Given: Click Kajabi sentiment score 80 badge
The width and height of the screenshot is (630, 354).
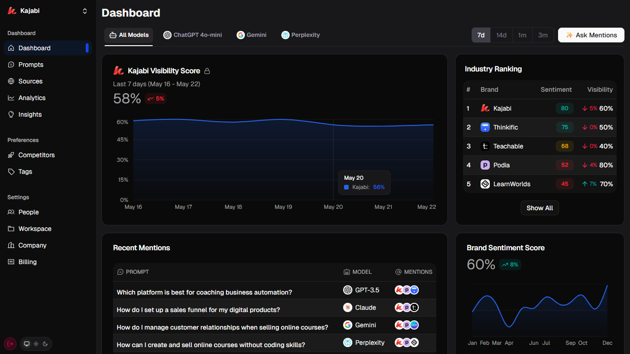Looking at the screenshot, I should point(565,108).
